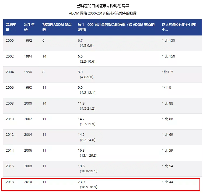Screen dimensions: 203x193
Task: Click the 2000 surveillance year cell
Action: 10,41
